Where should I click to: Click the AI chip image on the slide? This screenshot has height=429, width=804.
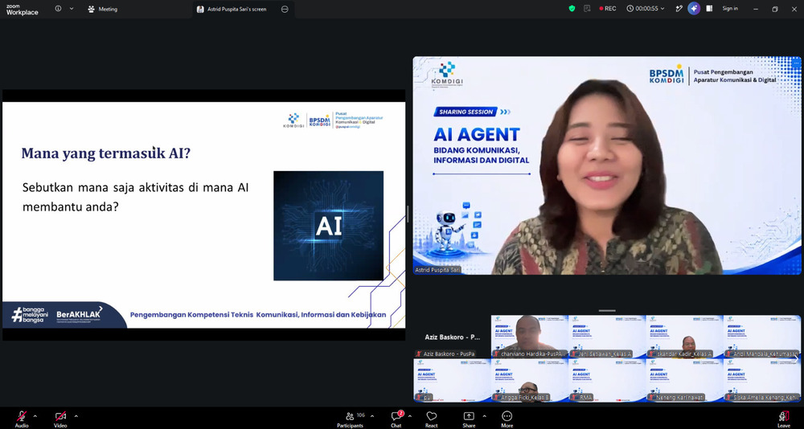[x=328, y=226]
